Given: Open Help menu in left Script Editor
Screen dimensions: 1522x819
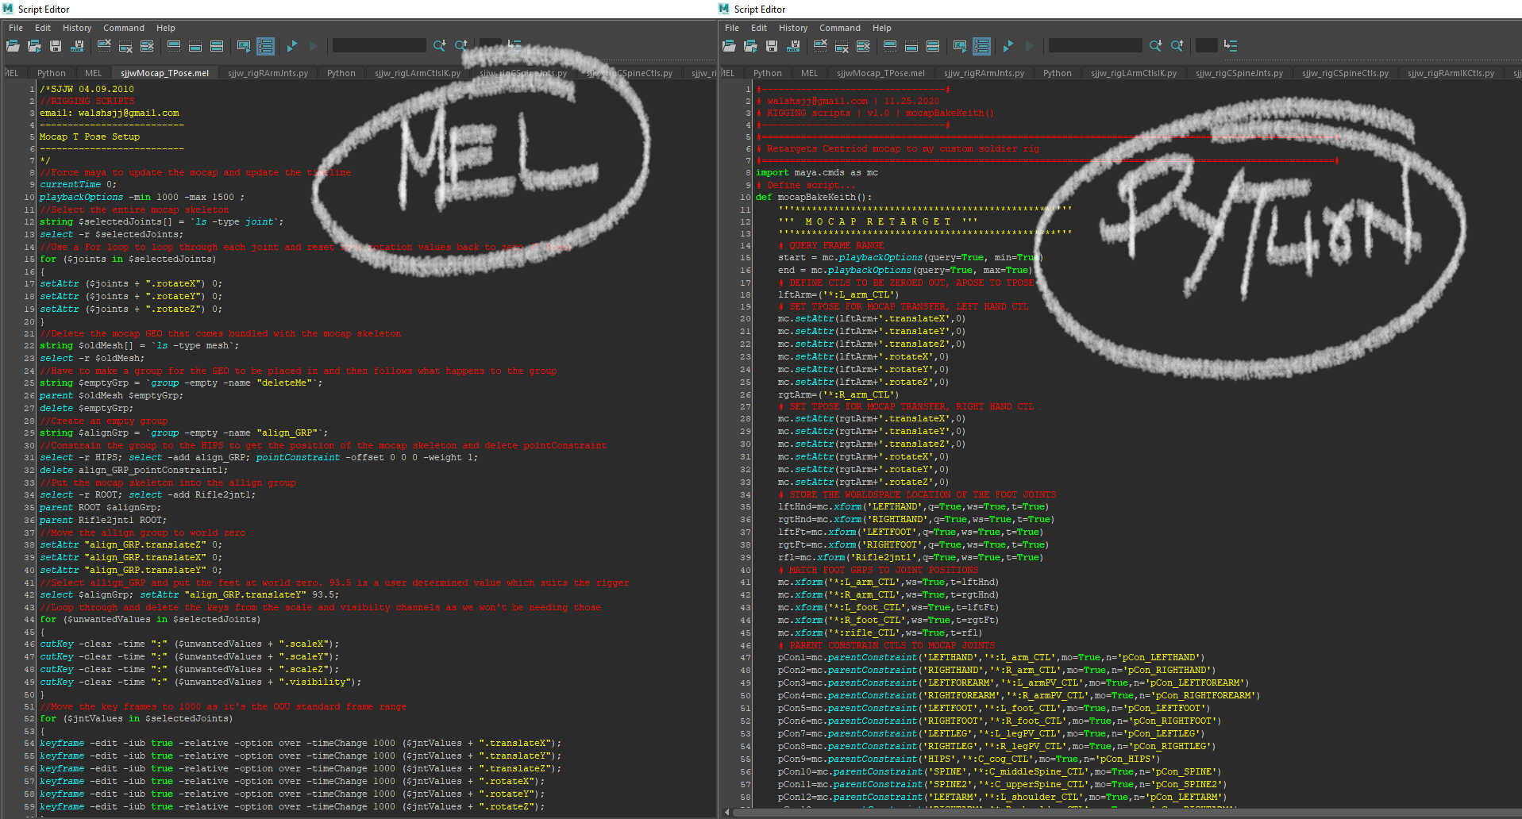Looking at the screenshot, I should tap(166, 28).
